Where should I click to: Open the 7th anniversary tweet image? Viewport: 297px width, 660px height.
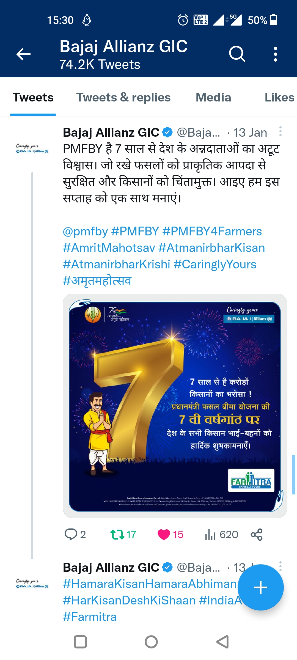(175, 406)
